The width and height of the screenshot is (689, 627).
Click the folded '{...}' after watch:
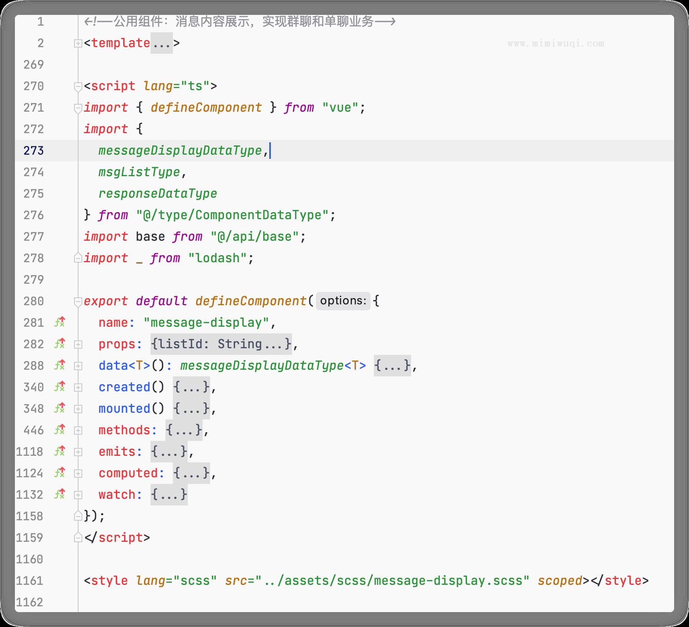point(169,495)
